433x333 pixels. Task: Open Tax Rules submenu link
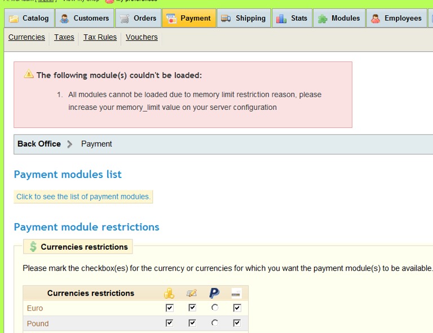pyautogui.click(x=100, y=37)
